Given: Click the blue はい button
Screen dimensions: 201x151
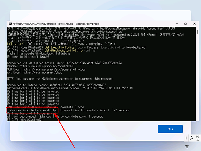Looking at the screenshot, I should pyautogui.click(x=170, y=129).
